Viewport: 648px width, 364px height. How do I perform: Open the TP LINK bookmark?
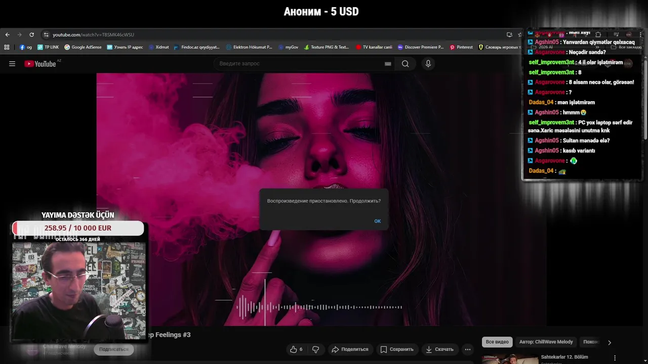click(x=48, y=47)
